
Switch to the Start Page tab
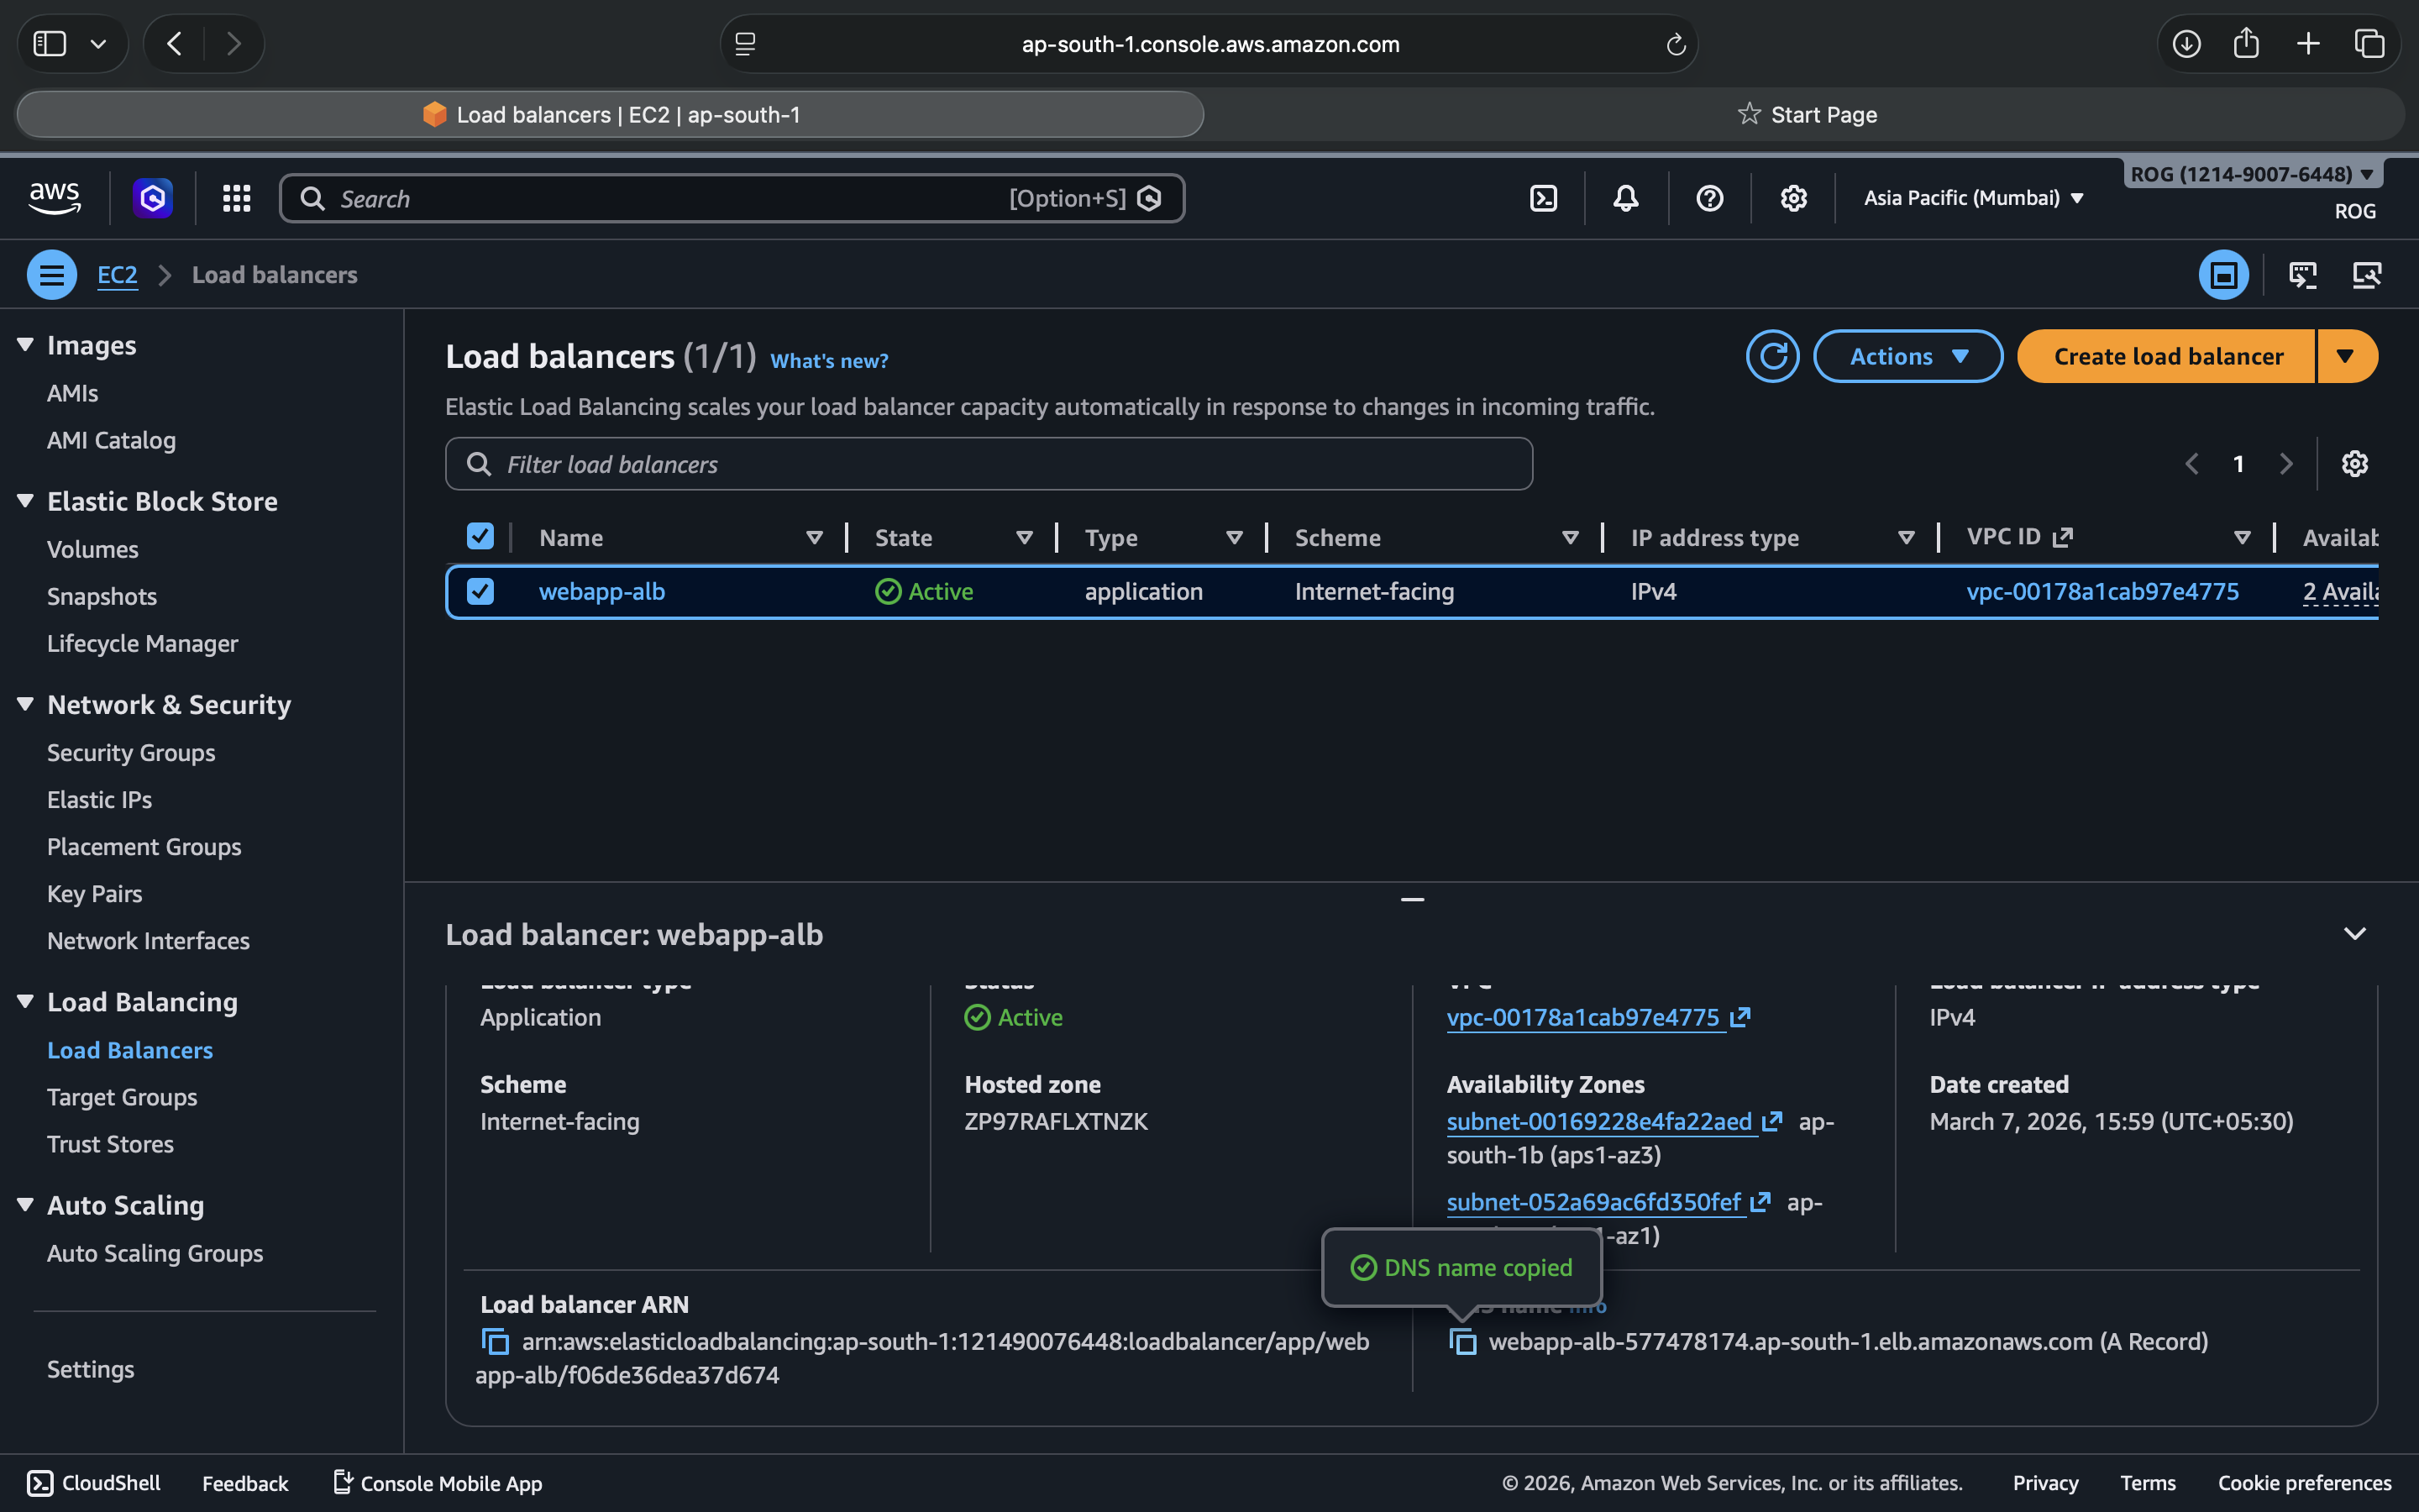pos(1808,114)
